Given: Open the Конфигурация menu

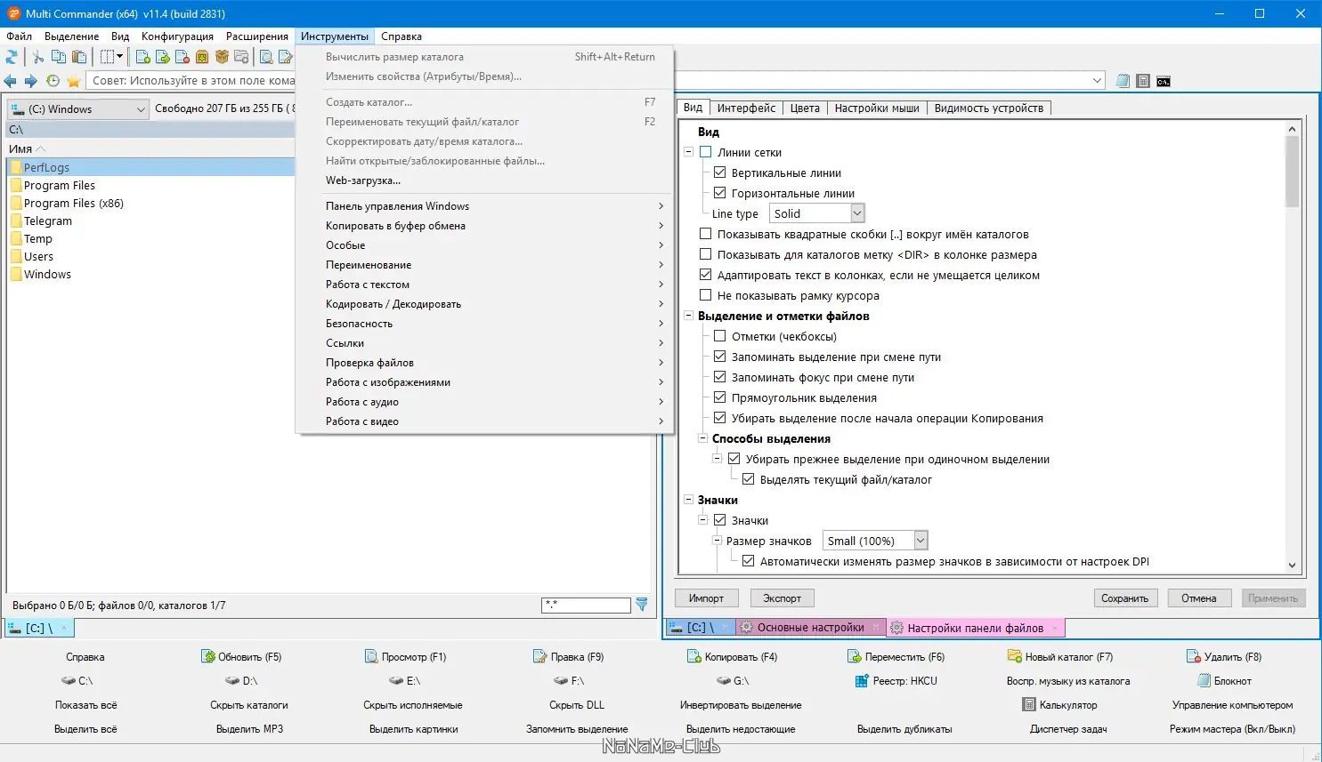Looking at the screenshot, I should coord(177,36).
